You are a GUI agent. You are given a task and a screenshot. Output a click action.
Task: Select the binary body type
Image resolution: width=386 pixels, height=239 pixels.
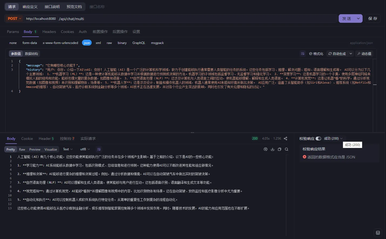coord(122,43)
